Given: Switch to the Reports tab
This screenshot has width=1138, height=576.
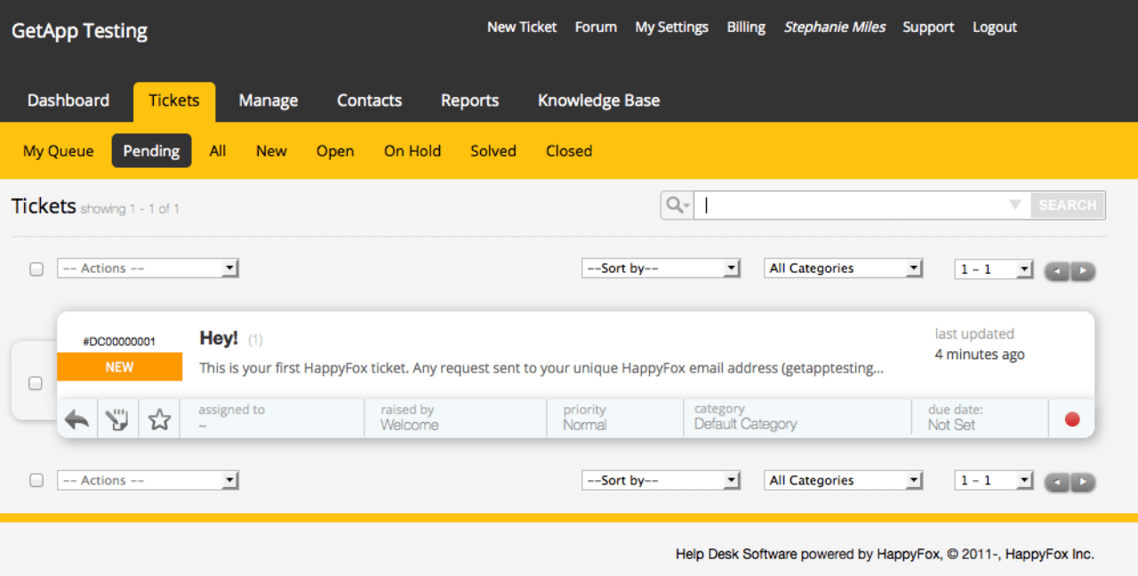Looking at the screenshot, I should point(469,100).
